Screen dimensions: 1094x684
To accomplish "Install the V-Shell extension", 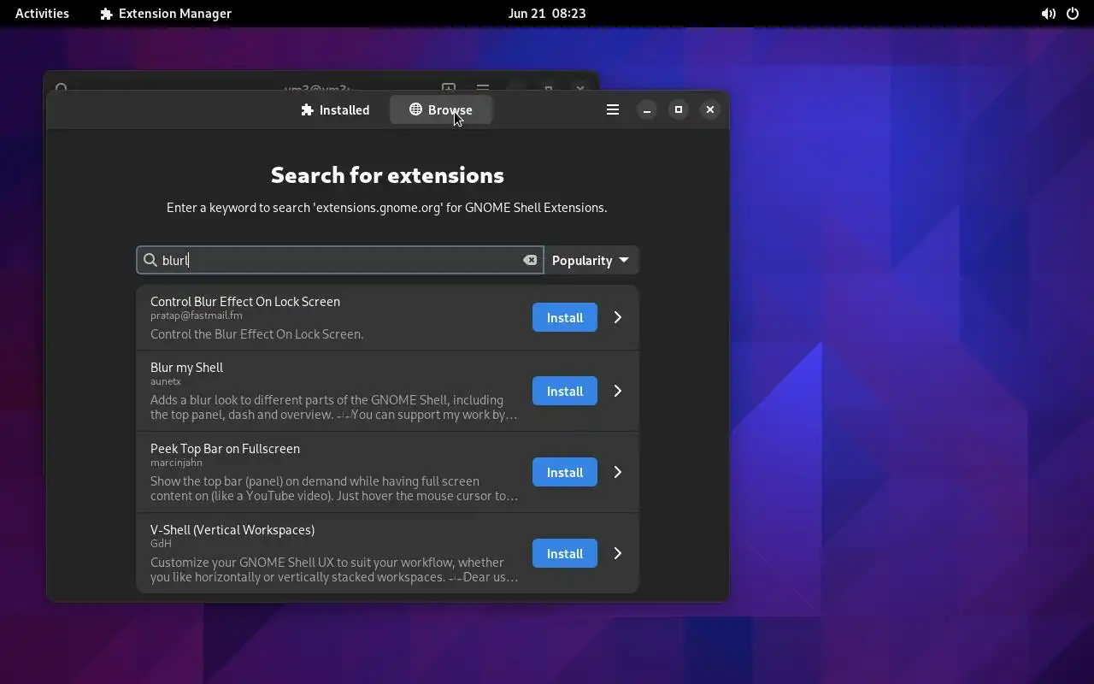I will (565, 553).
